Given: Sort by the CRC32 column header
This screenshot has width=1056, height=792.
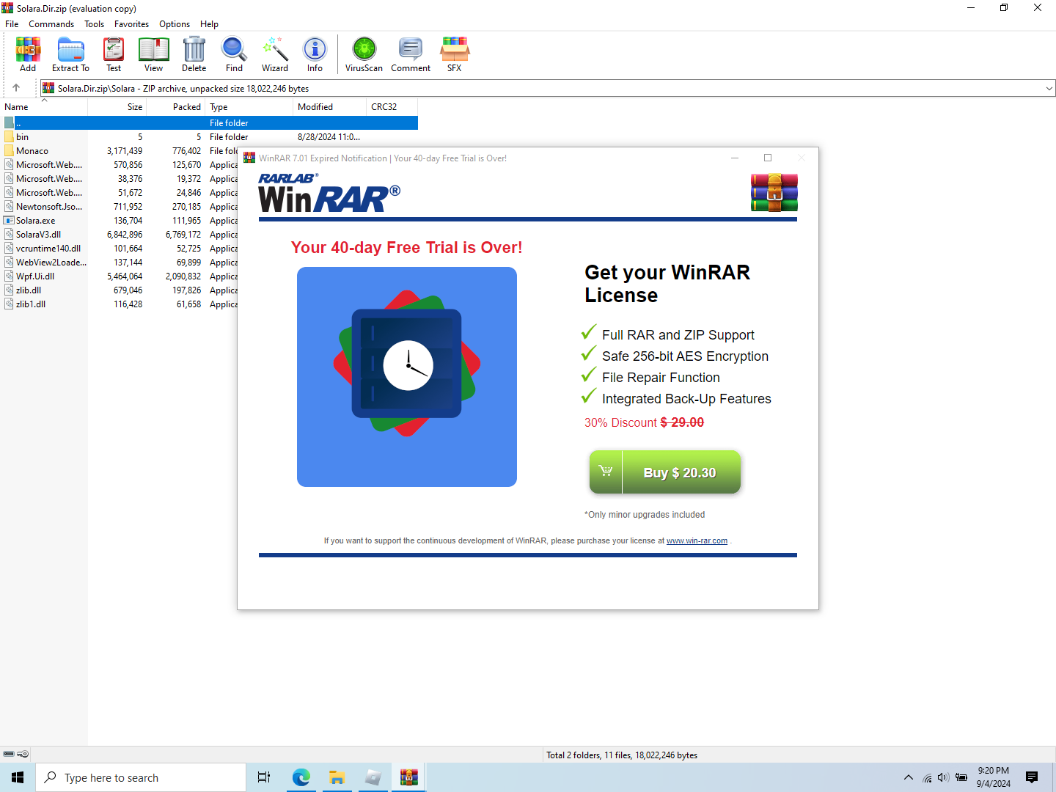Looking at the screenshot, I should click(x=392, y=107).
